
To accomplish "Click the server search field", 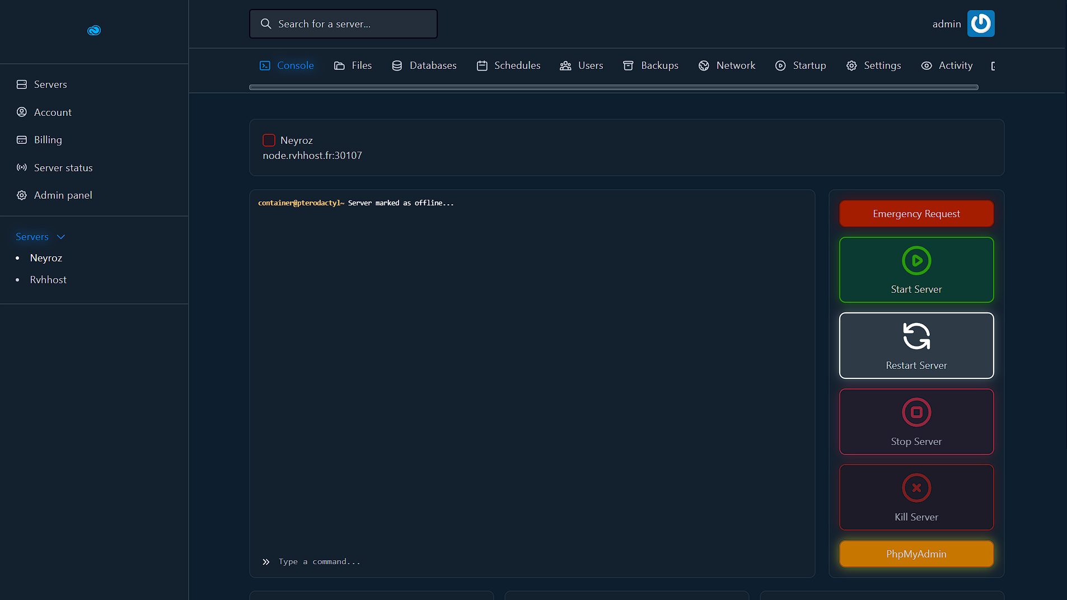I will 343,24.
